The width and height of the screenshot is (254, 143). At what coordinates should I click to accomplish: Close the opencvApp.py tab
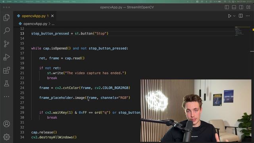click(x=52, y=16)
